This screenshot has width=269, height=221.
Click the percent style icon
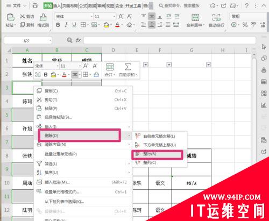click(x=245, y=25)
